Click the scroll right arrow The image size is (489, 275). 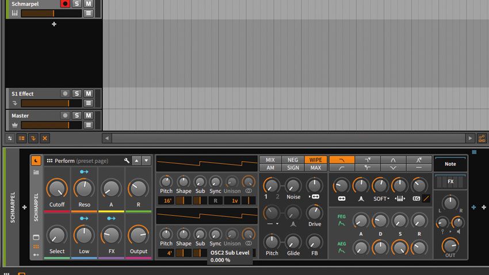[x=470, y=138]
